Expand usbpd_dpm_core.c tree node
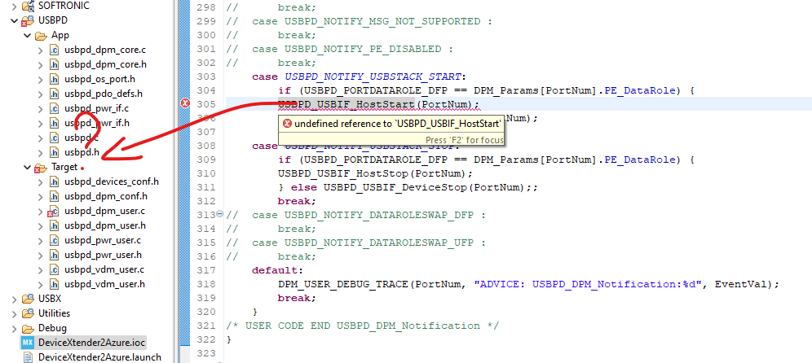Image resolution: width=812 pixels, height=363 pixels. point(41,50)
